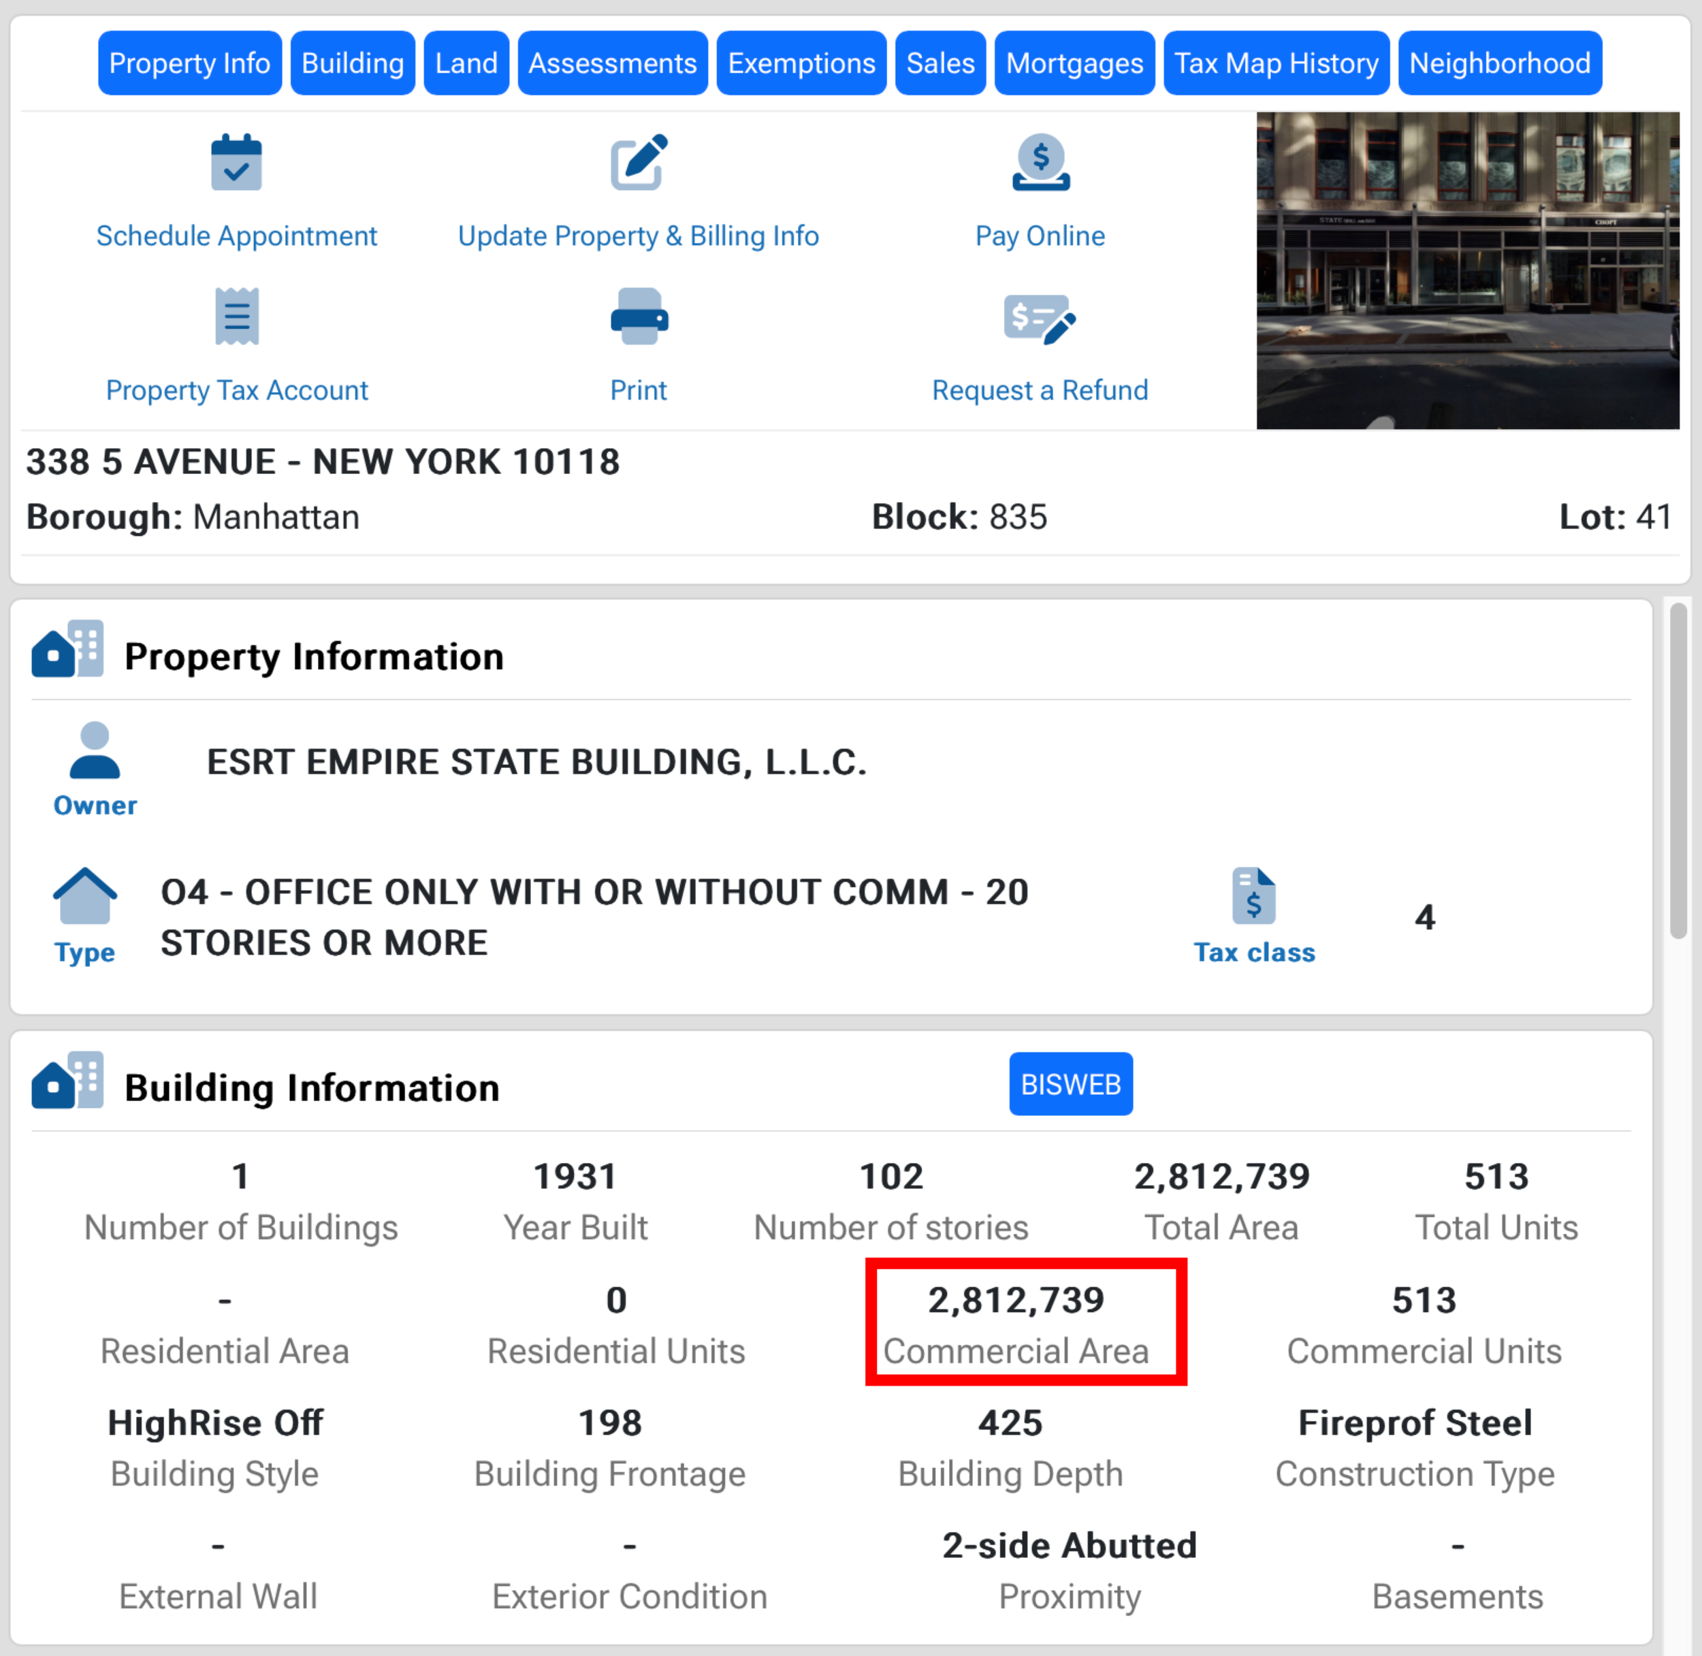Click the Print printer icon

click(639, 317)
